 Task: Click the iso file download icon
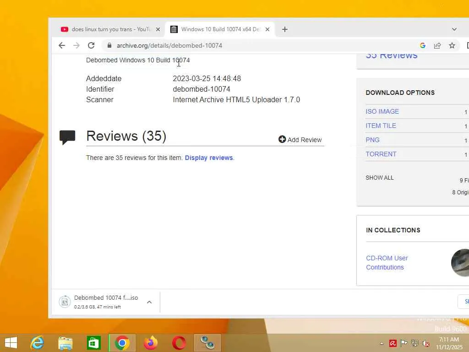tap(65, 302)
